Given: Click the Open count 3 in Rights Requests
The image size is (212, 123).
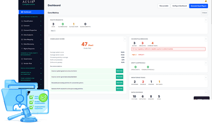Looking at the screenshot, I should (x=53, y=24).
